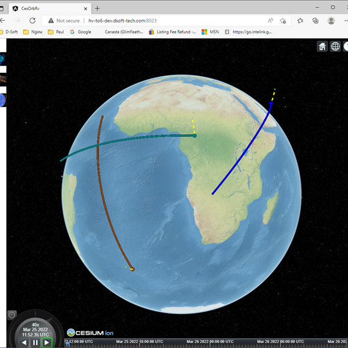The height and width of the screenshot is (348, 348).
Task: Open the Nginx bookmarks folder
Action: coord(33,32)
